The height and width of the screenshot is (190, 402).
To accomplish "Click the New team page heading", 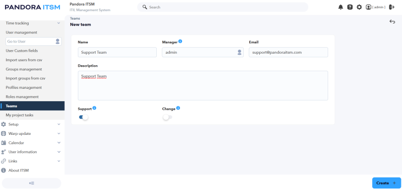I will click(80, 25).
